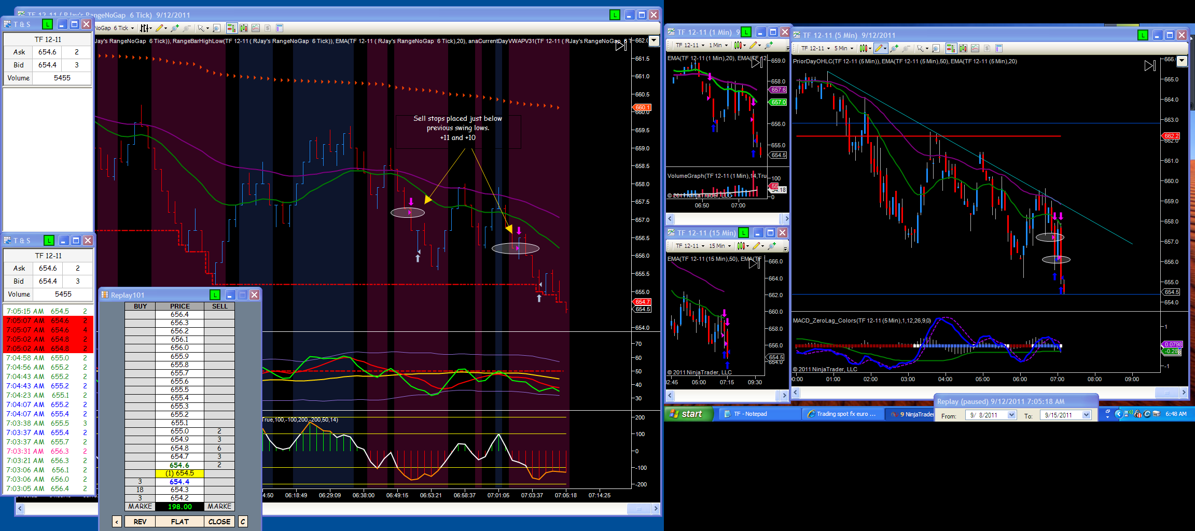The image size is (1195, 531).
Task: Open the replay To date picker dropdown
Action: 1086,415
